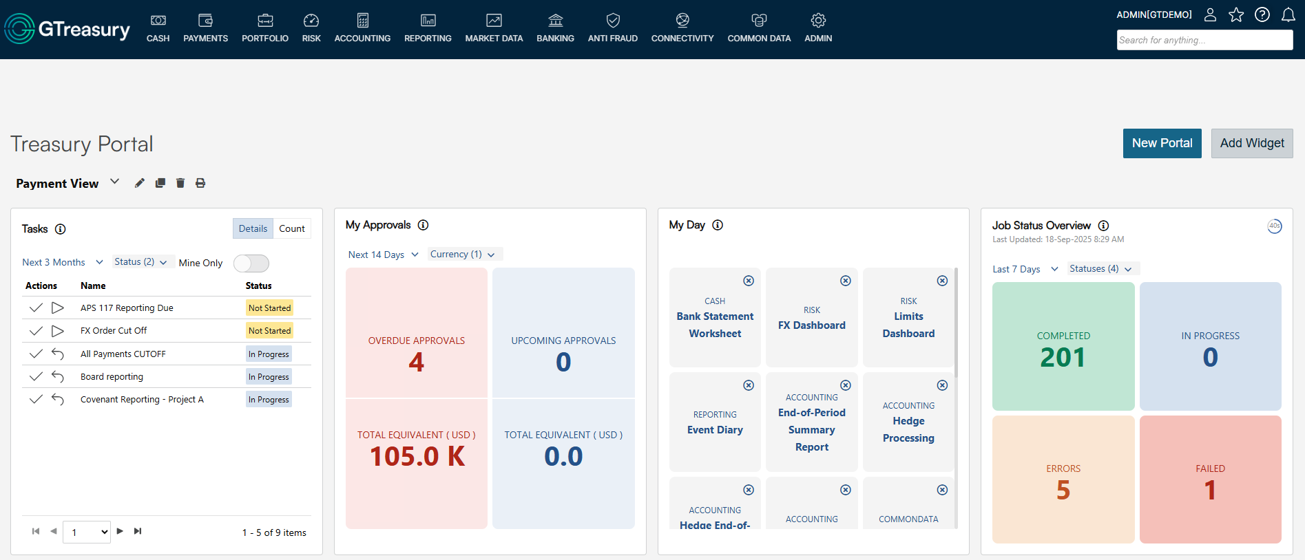Screen dimensions: 1305x560
Task: Expand the Last 7 Days dropdown
Action: (1025, 269)
